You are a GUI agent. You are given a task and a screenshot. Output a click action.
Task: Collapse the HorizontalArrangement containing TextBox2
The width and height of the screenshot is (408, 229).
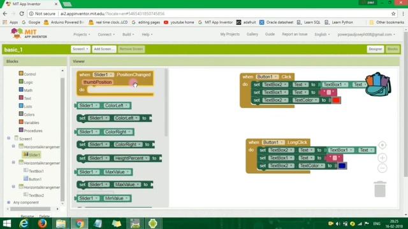tap(13, 186)
